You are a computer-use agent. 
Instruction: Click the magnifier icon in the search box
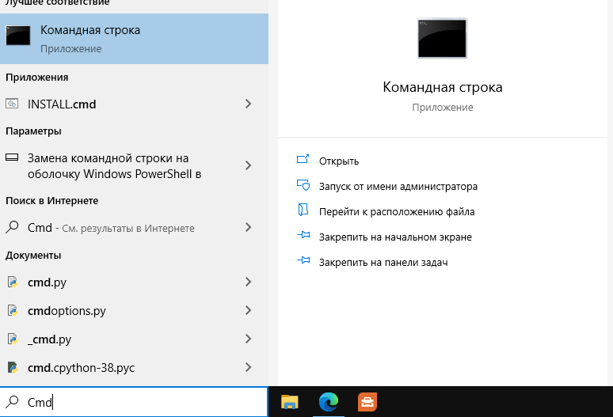click(x=13, y=401)
